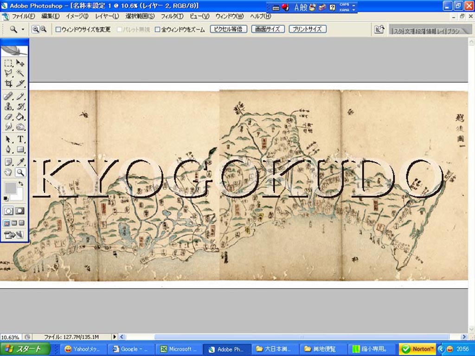Click the Zoom In option icon

point(35,29)
